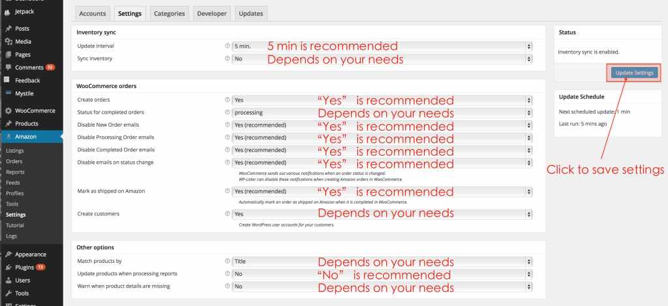Click the Tools wrench icon
The width and height of the screenshot is (668, 306).
coord(8,293)
